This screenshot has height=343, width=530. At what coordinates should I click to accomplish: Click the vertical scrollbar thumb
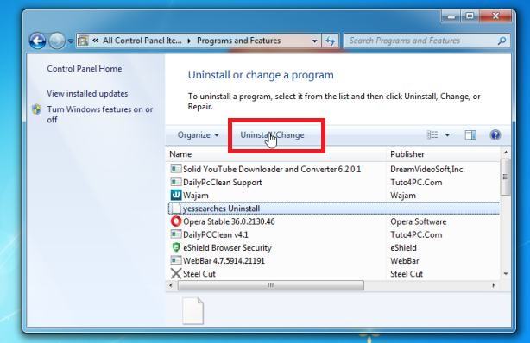[505, 177]
